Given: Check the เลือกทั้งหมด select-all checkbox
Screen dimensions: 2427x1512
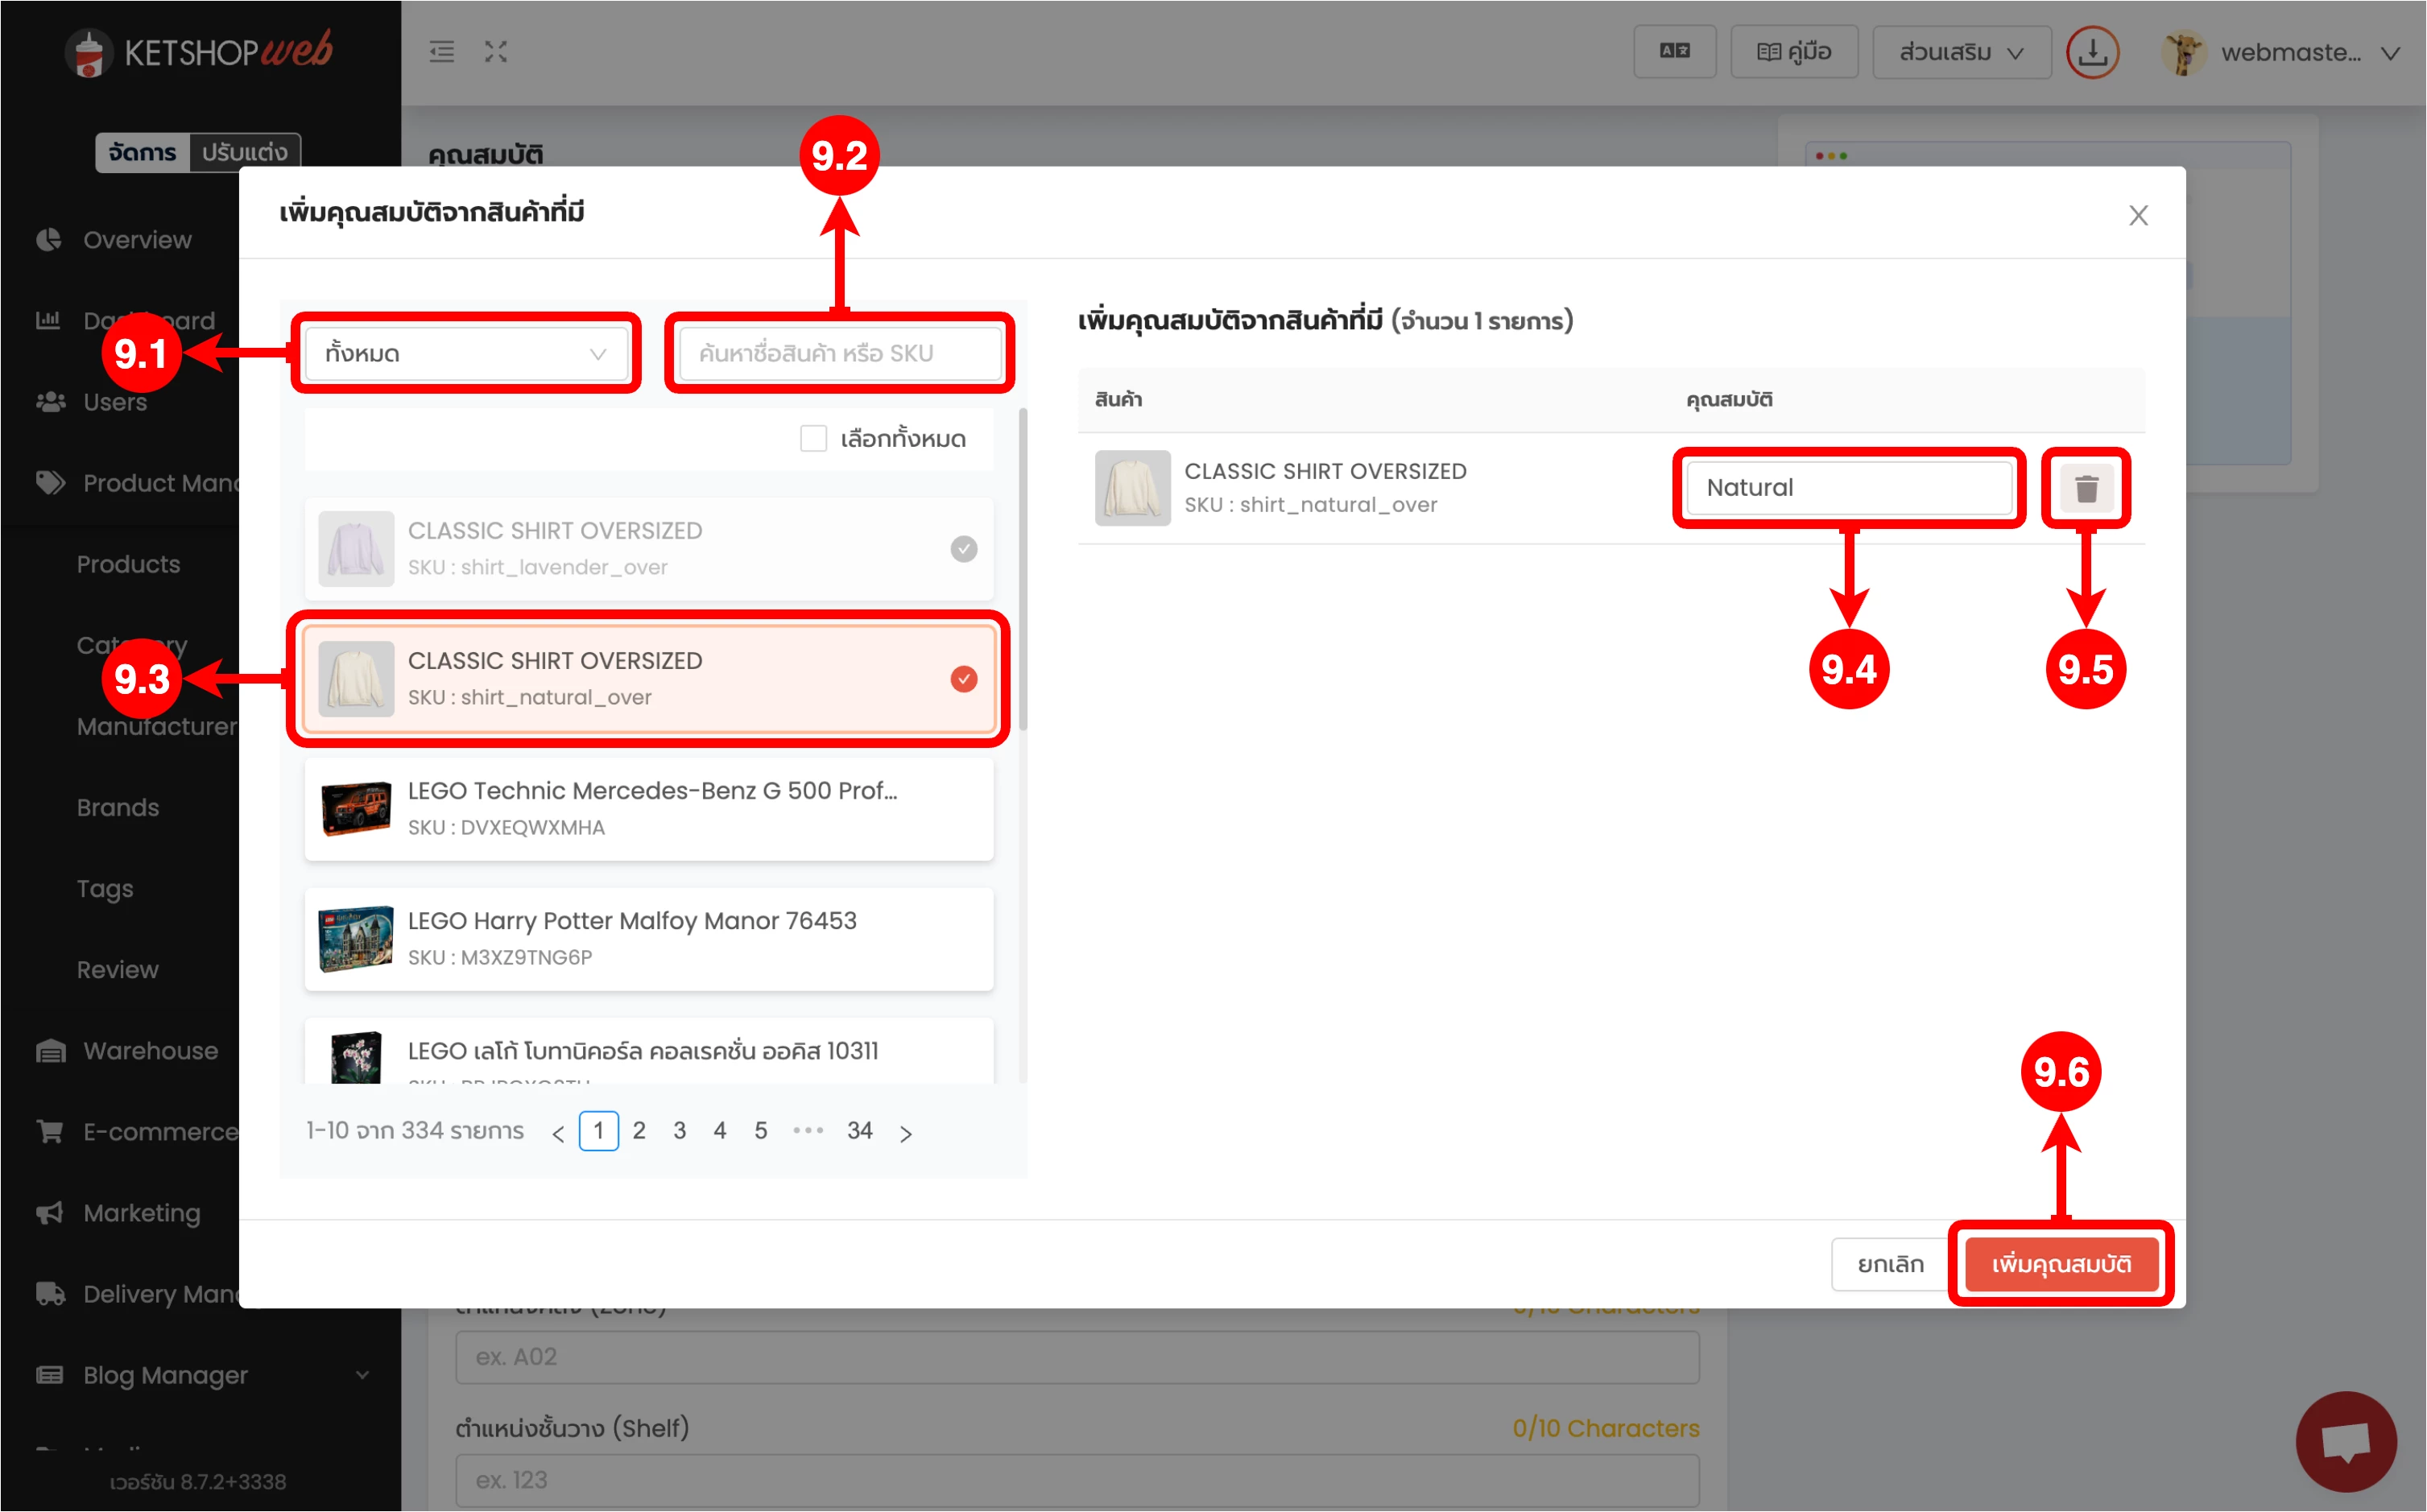Looking at the screenshot, I should pyautogui.click(x=813, y=438).
